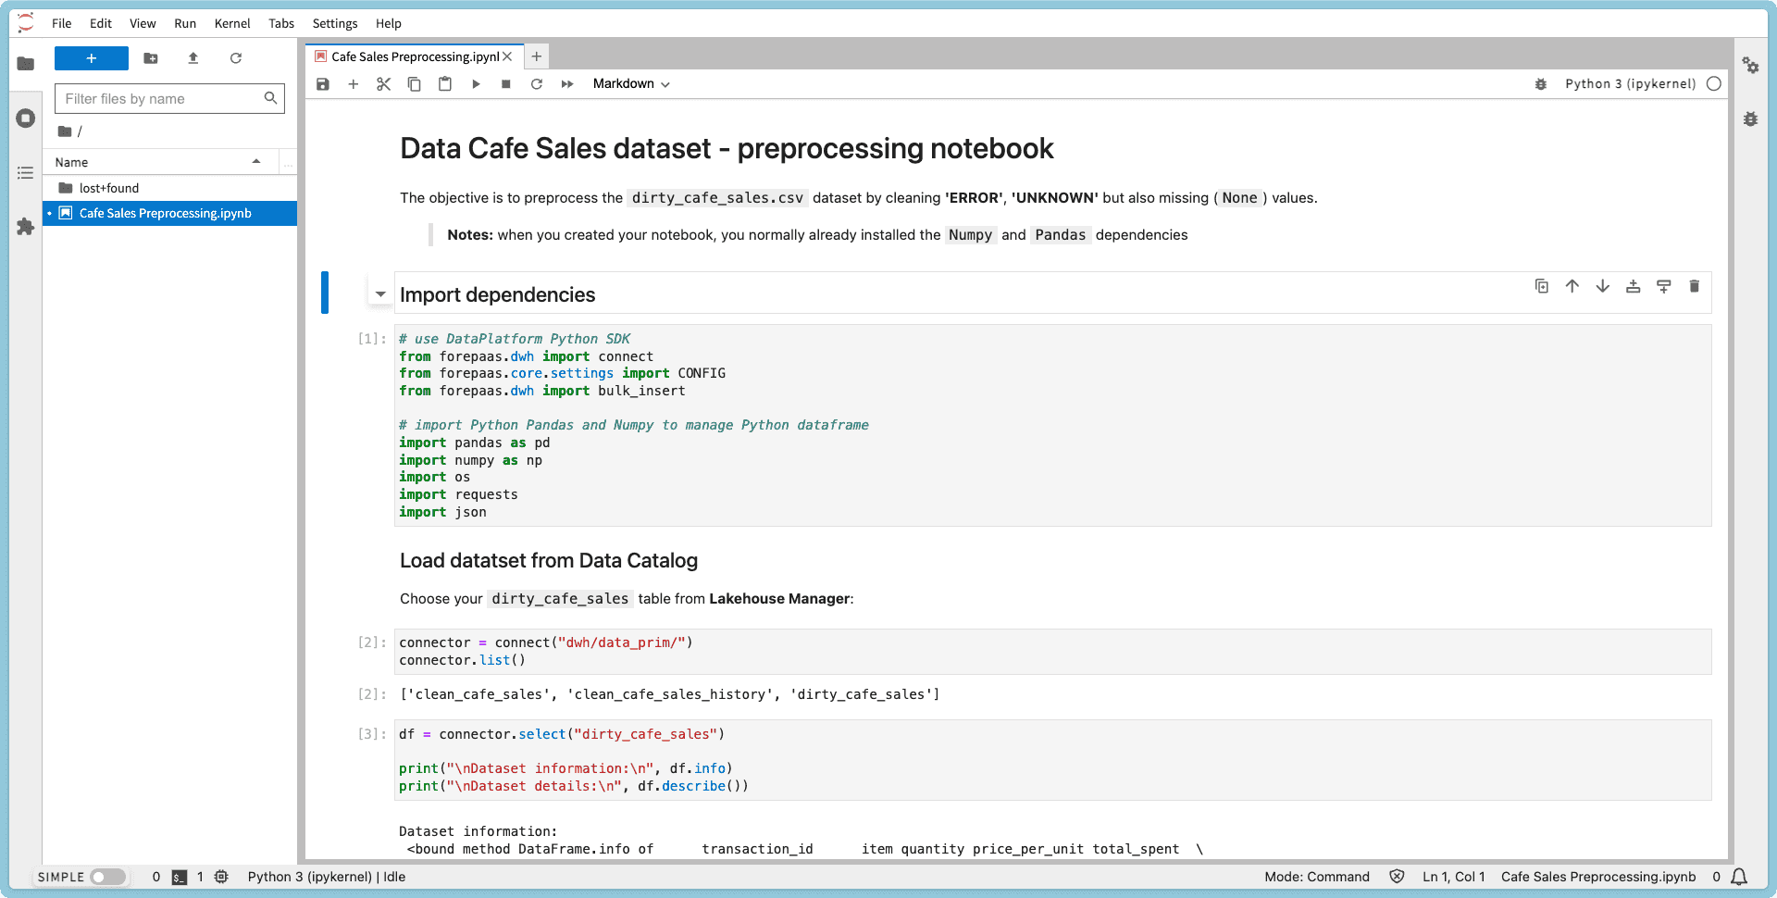This screenshot has width=1777, height=898.
Task: Open Running Terminals and Kernels panel
Action: (x=26, y=118)
